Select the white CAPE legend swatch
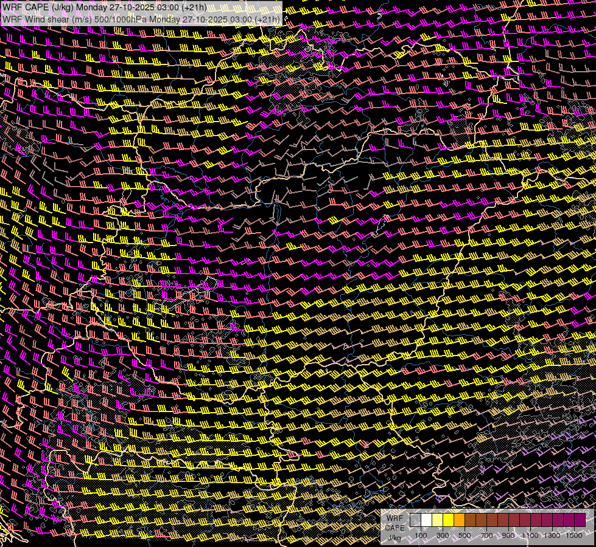596x547 pixels. point(427,520)
